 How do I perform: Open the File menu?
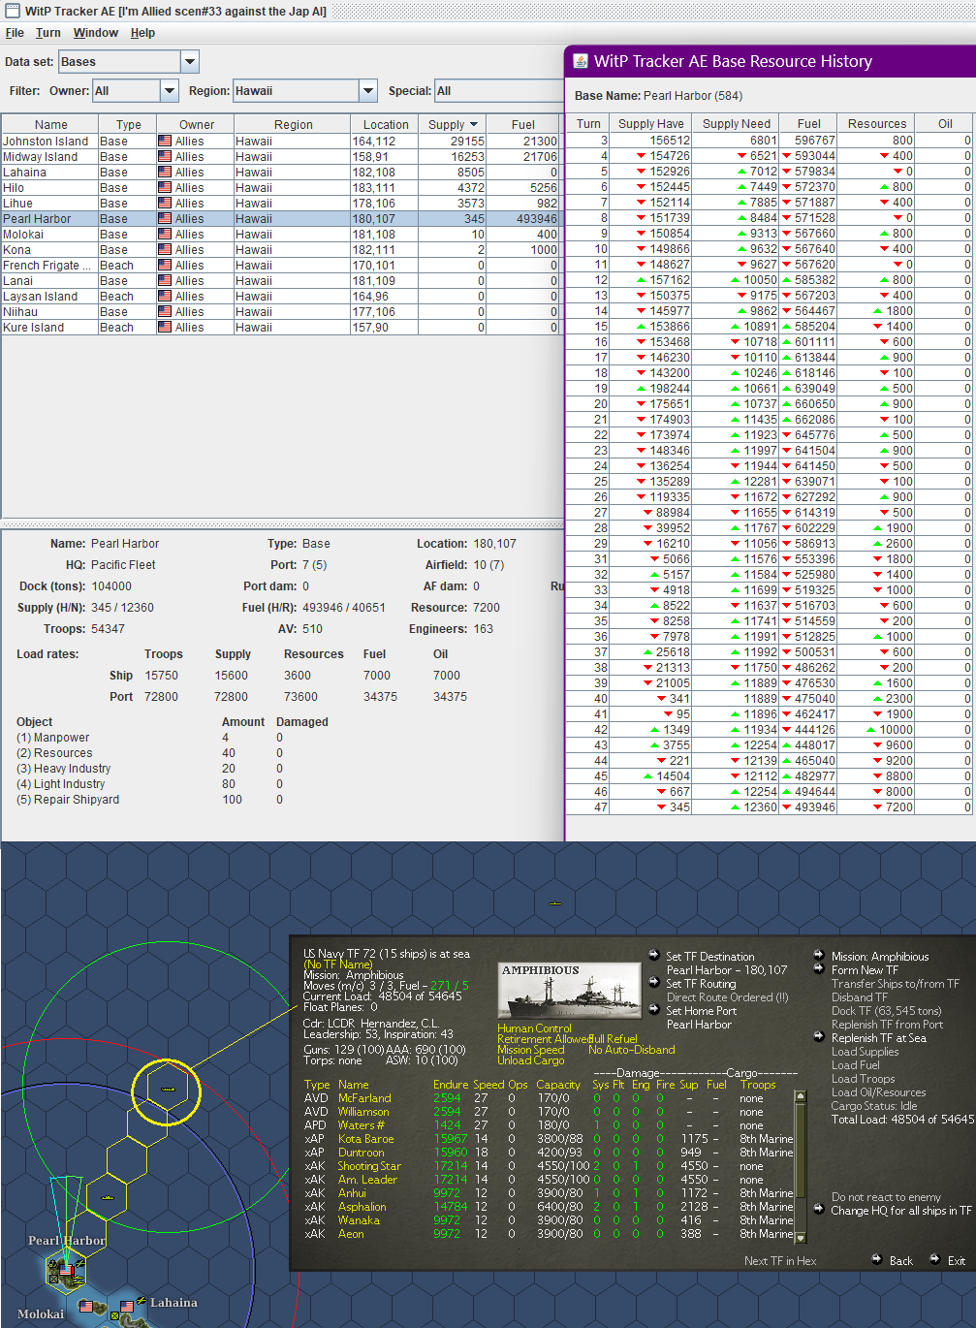point(15,33)
